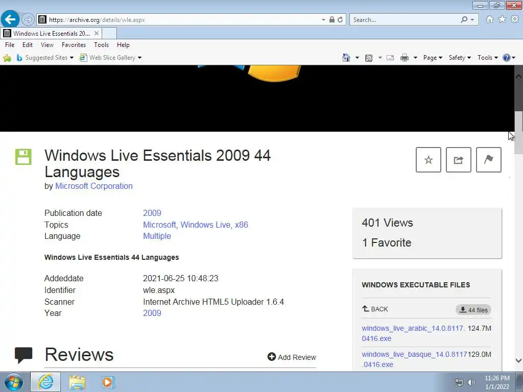The image size is (523, 392).
Task: Click the scrollbar down arrow
Action: (x=518, y=360)
